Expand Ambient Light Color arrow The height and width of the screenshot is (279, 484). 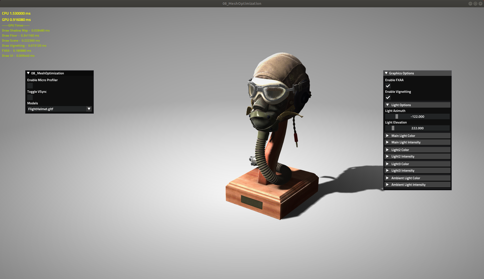388,178
